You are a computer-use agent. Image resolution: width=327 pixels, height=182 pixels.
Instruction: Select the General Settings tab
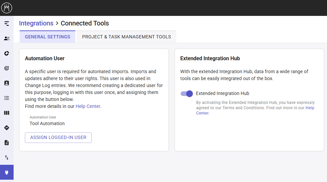coord(47,37)
